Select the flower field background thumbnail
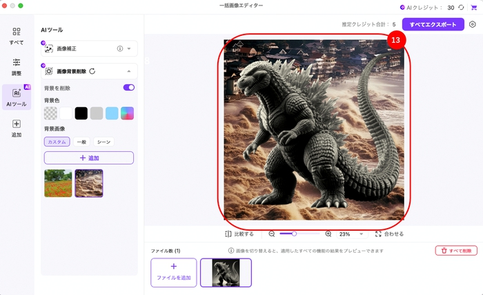The width and height of the screenshot is (483, 295). (58, 183)
